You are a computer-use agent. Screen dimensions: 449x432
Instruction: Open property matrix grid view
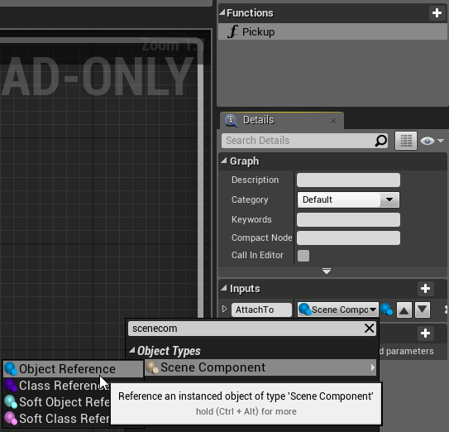tap(406, 141)
